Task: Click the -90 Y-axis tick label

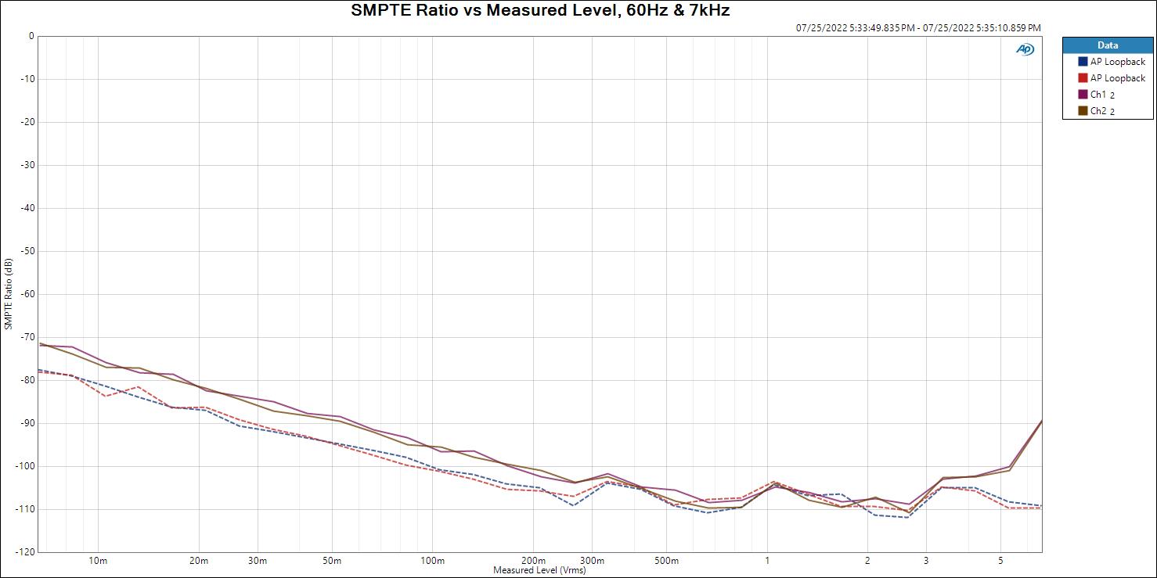Action: (27, 423)
